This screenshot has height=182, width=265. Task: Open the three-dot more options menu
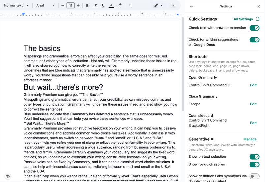click(x=130, y=6)
